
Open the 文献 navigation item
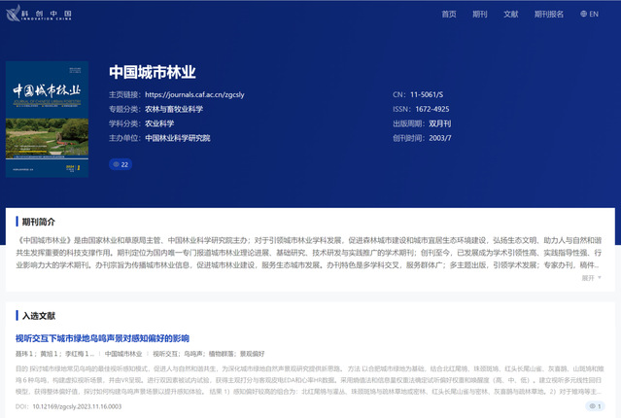(510, 15)
